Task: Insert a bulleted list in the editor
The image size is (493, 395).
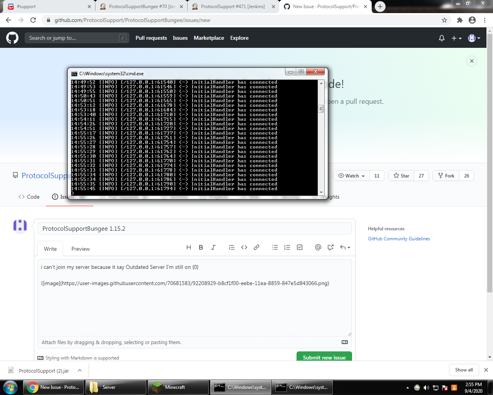Action: (x=275, y=247)
